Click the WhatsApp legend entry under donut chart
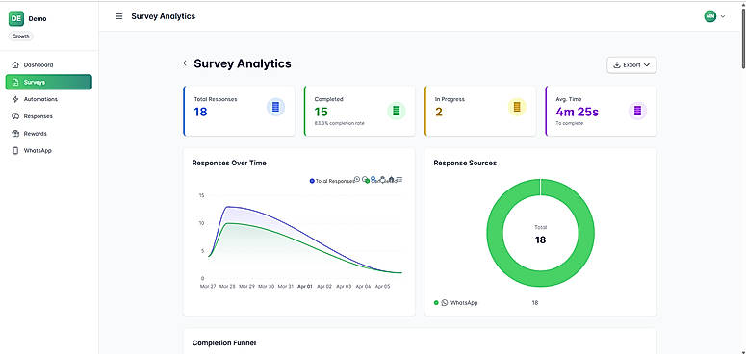746x354 pixels. tap(456, 303)
